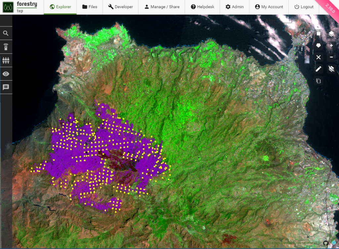Image resolution: width=339 pixels, height=249 pixels.
Task: Select the pencil edit tool
Action: (x=318, y=69)
